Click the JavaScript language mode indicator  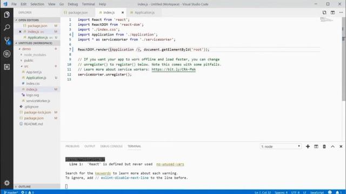[317, 192]
